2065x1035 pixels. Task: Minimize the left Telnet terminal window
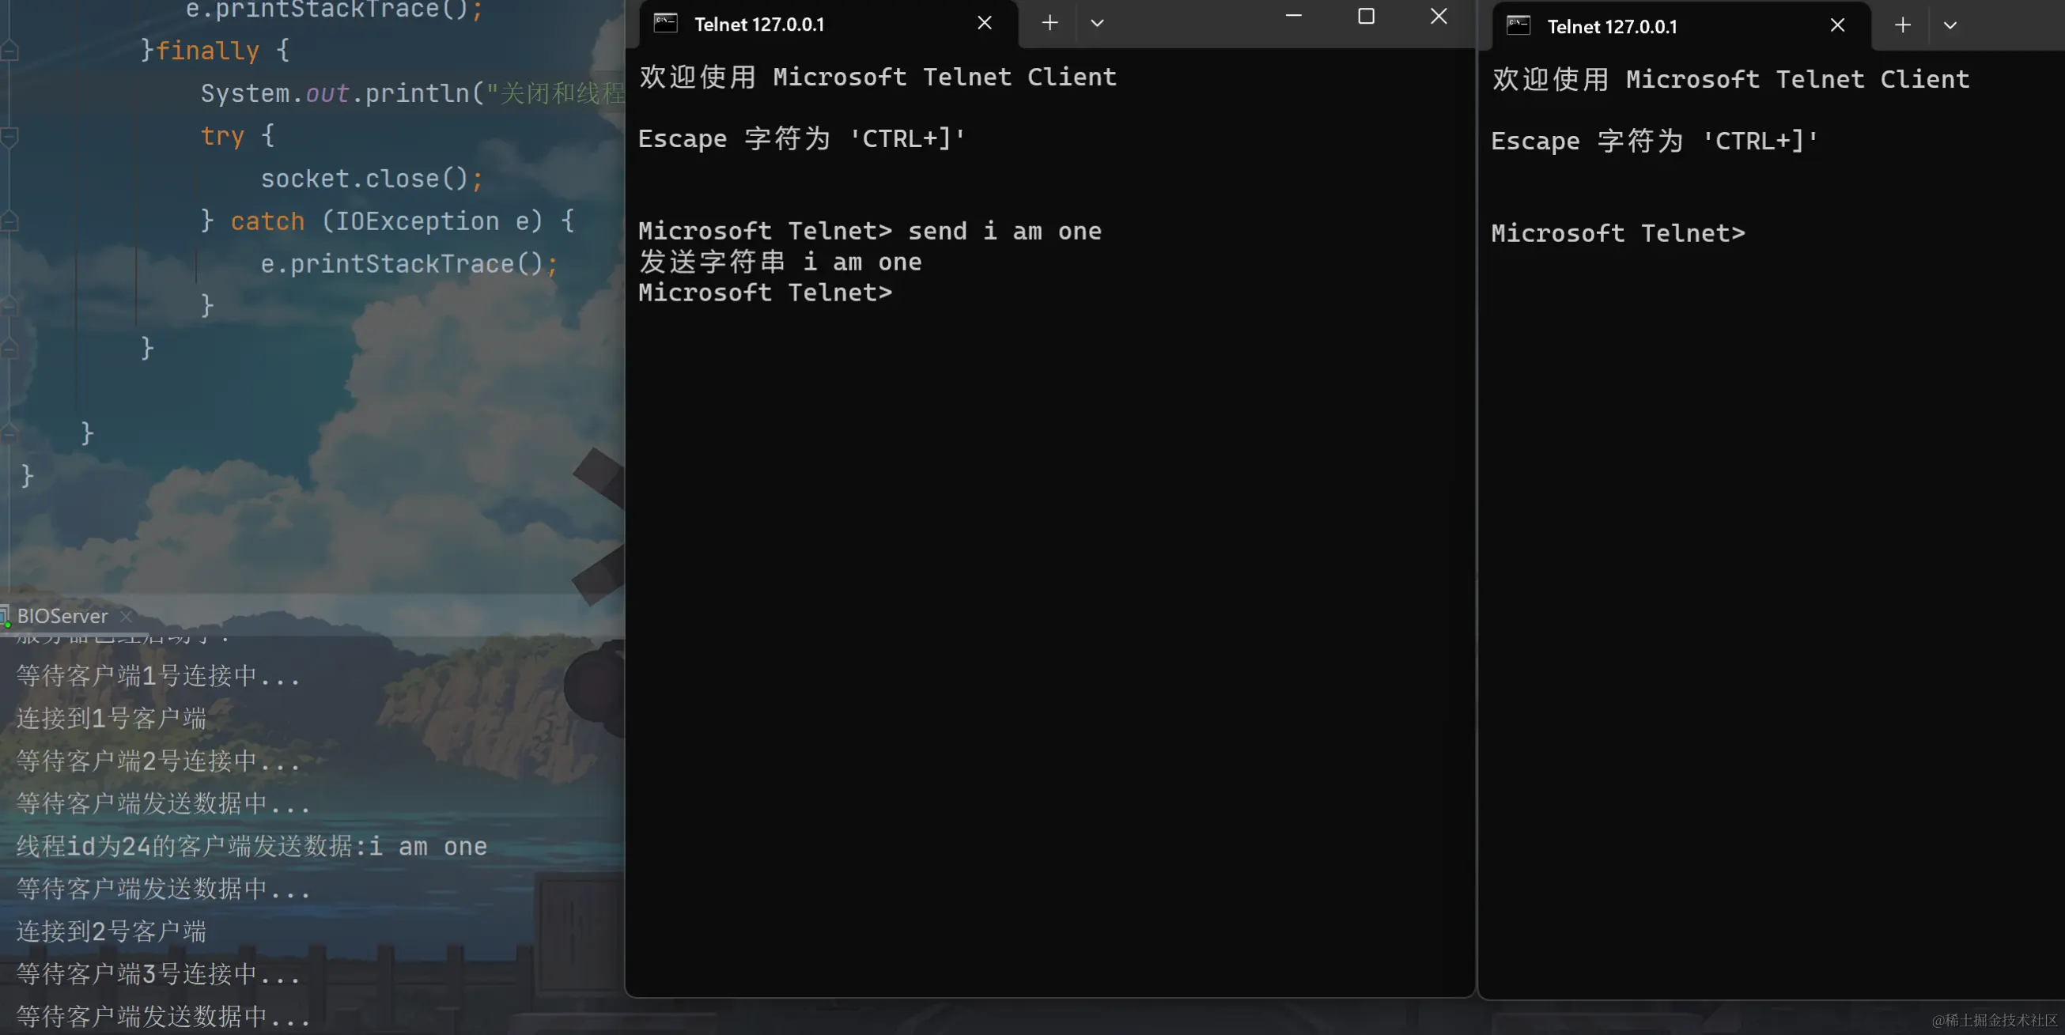tap(1293, 16)
